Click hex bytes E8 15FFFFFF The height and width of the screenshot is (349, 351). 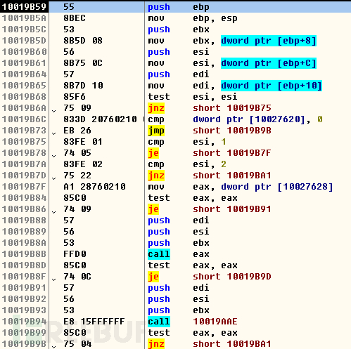94,322
